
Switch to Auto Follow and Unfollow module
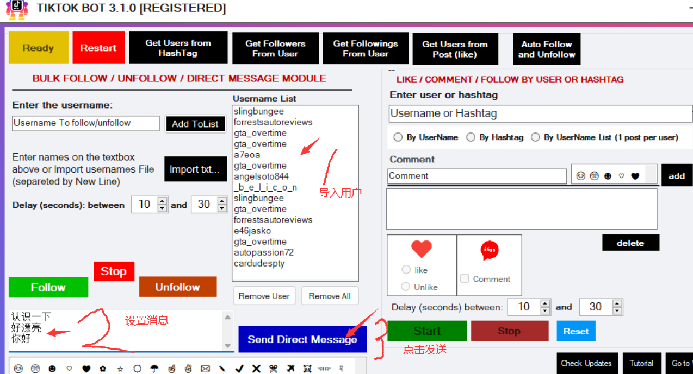point(546,49)
